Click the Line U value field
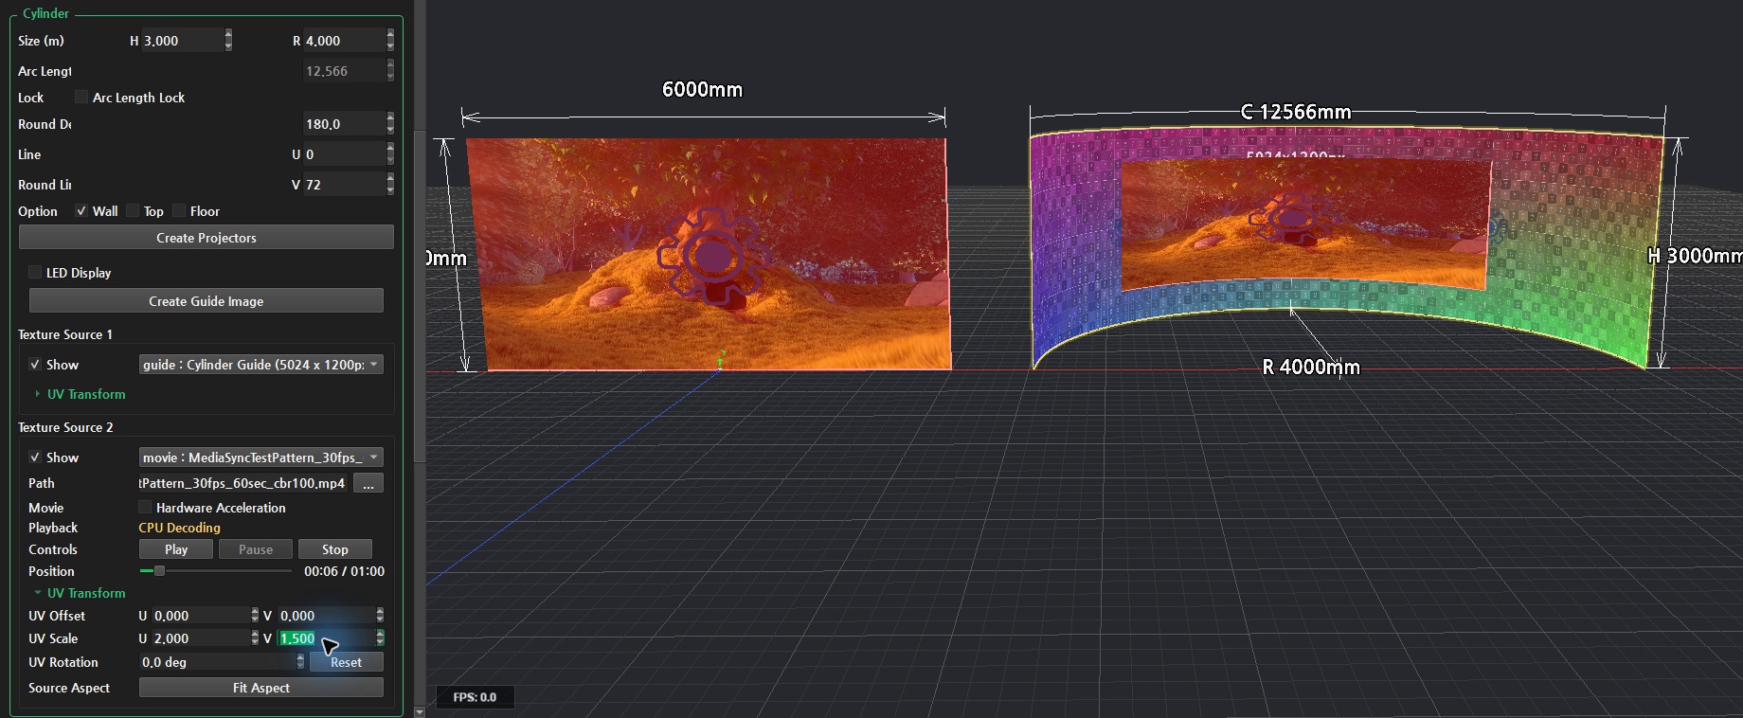Viewport: 1743px width, 718px height. pos(344,154)
